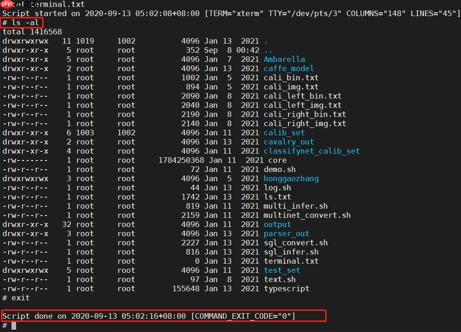The height and width of the screenshot is (332, 461).
Task: Click the owner value '1019'
Action: tap(85, 41)
